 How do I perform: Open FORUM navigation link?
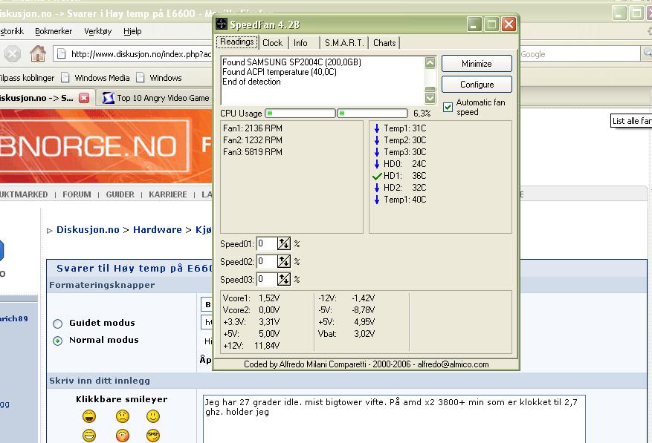pyautogui.click(x=77, y=194)
